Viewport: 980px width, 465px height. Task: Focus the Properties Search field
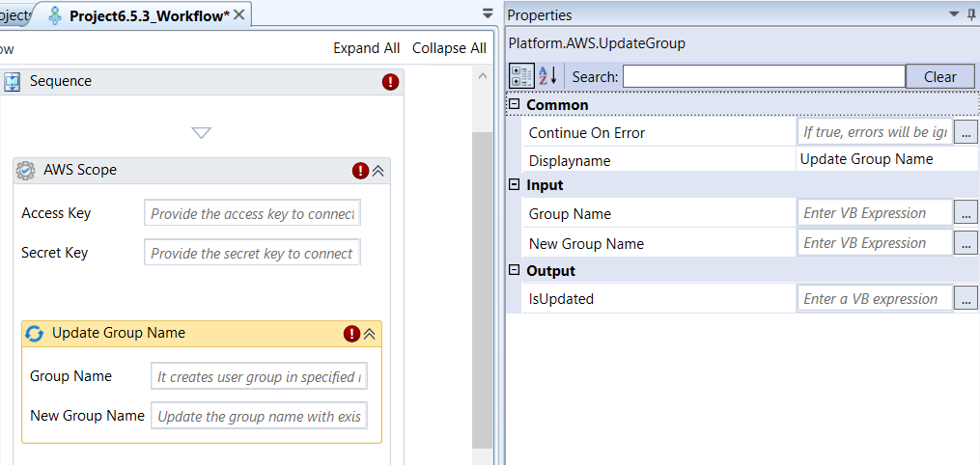(764, 76)
